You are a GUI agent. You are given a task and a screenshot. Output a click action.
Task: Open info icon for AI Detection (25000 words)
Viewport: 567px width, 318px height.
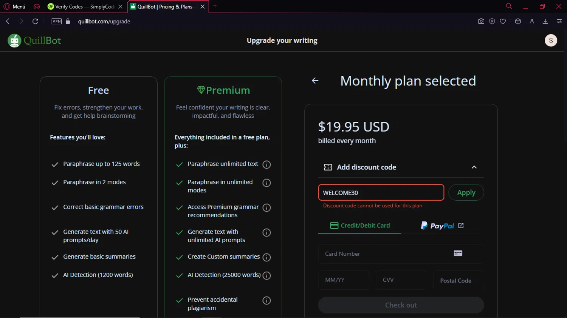point(266,276)
